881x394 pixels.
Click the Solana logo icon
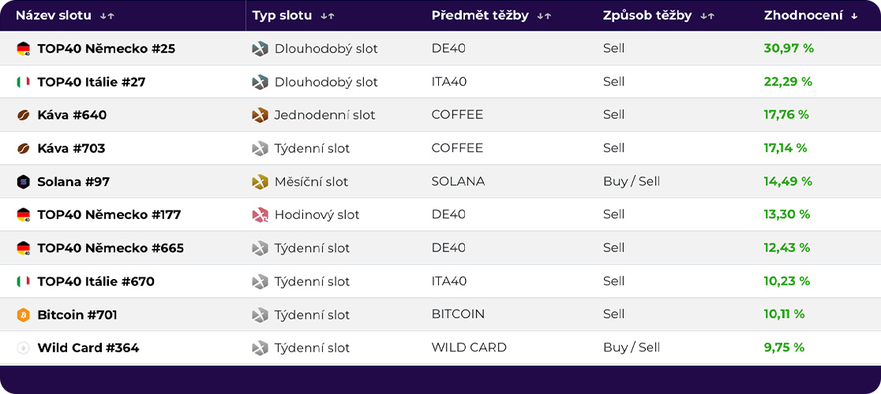point(23,182)
